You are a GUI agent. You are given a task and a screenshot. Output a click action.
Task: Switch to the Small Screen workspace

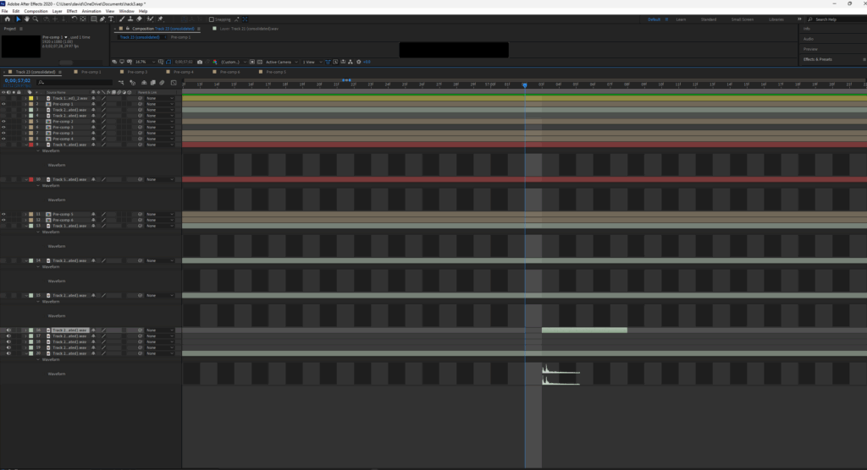click(742, 19)
